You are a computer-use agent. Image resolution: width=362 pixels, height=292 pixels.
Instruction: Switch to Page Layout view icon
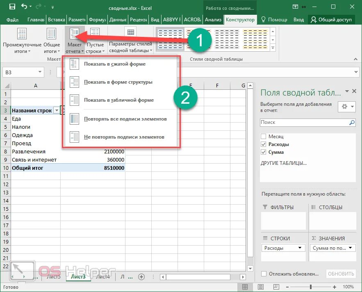(261, 287)
